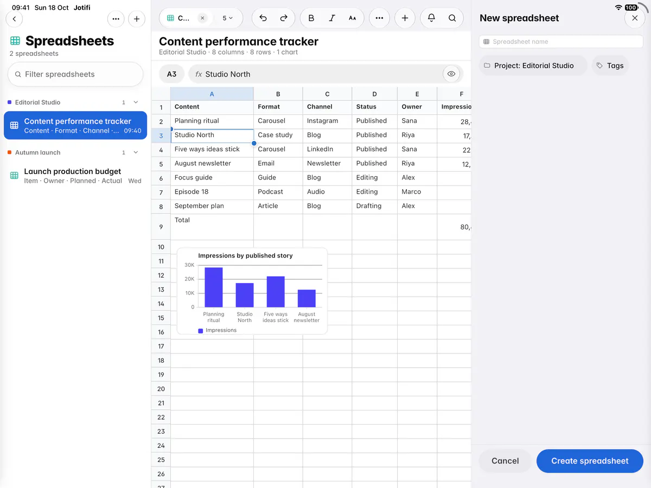Open the Tags selector
This screenshot has width=651, height=488.
click(610, 66)
